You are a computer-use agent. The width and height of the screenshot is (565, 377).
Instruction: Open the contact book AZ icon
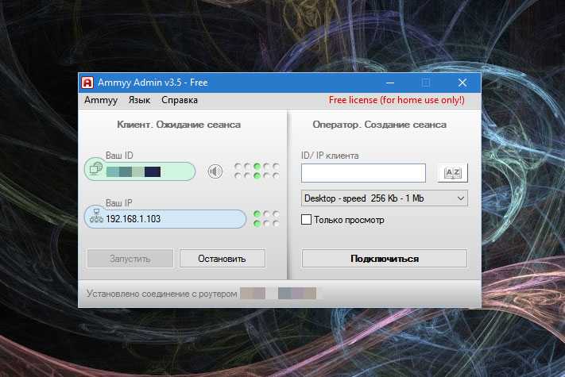click(453, 173)
